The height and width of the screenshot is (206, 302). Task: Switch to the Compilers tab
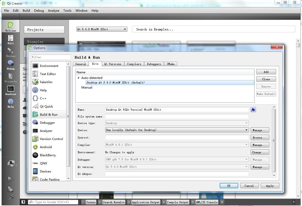point(134,64)
